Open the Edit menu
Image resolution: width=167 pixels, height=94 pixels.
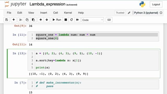click(x=20, y=13)
